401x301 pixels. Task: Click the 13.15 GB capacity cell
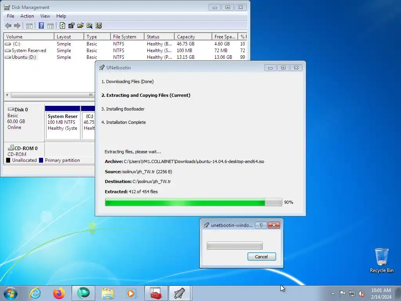click(x=185, y=57)
